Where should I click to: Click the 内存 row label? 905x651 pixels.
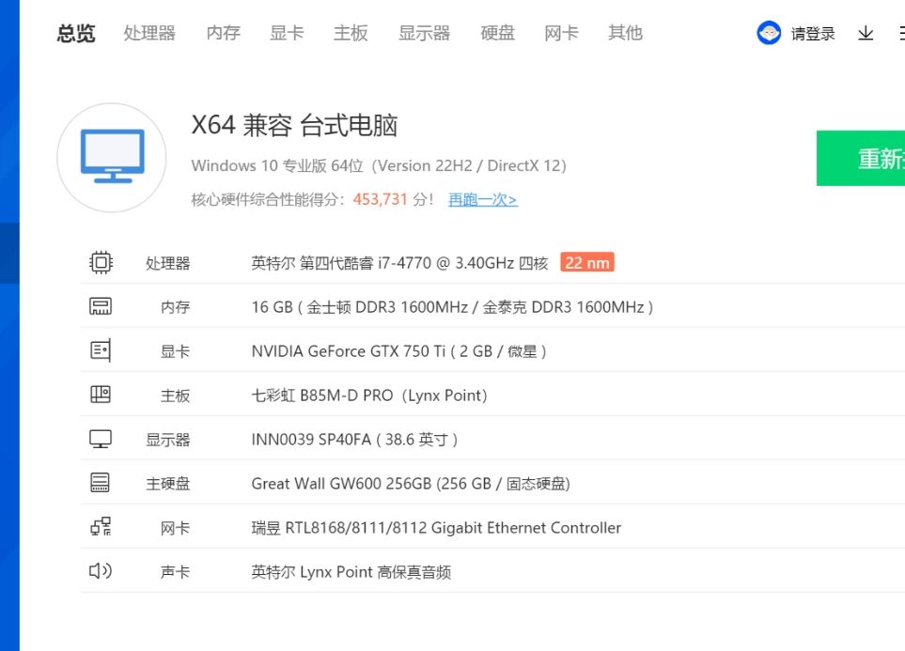(176, 307)
